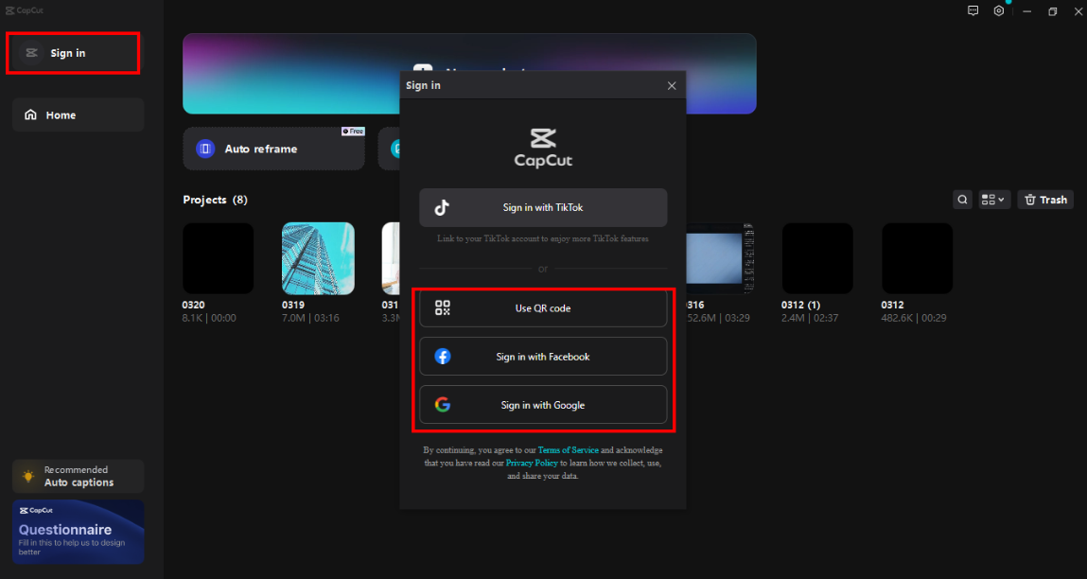Open project 0319 building thumbnail
Viewport: 1087px width, 579px height.
[318, 258]
